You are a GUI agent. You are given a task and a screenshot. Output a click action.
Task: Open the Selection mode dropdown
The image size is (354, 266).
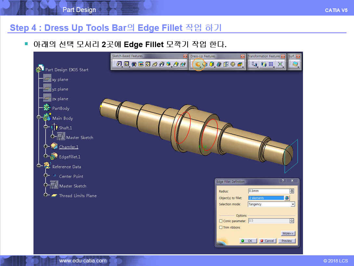point(293,204)
